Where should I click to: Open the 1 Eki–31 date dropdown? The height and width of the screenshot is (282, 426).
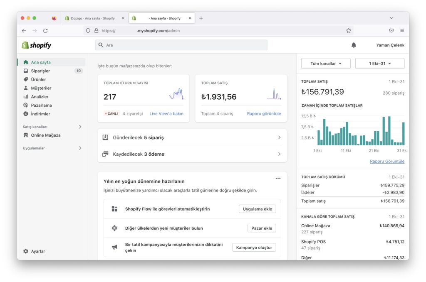(380, 64)
